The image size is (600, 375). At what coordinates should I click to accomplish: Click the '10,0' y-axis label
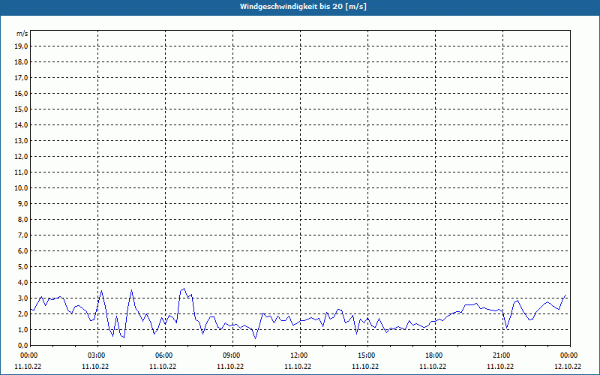click(22, 188)
